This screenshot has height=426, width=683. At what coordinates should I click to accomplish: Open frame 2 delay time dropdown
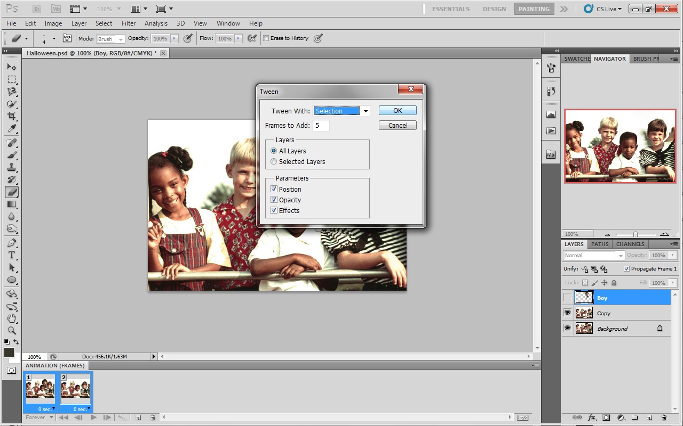(x=82, y=409)
